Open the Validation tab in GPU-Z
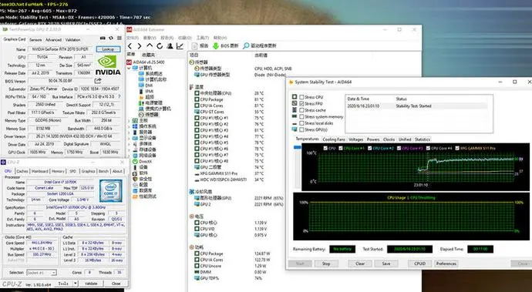 coord(72,40)
